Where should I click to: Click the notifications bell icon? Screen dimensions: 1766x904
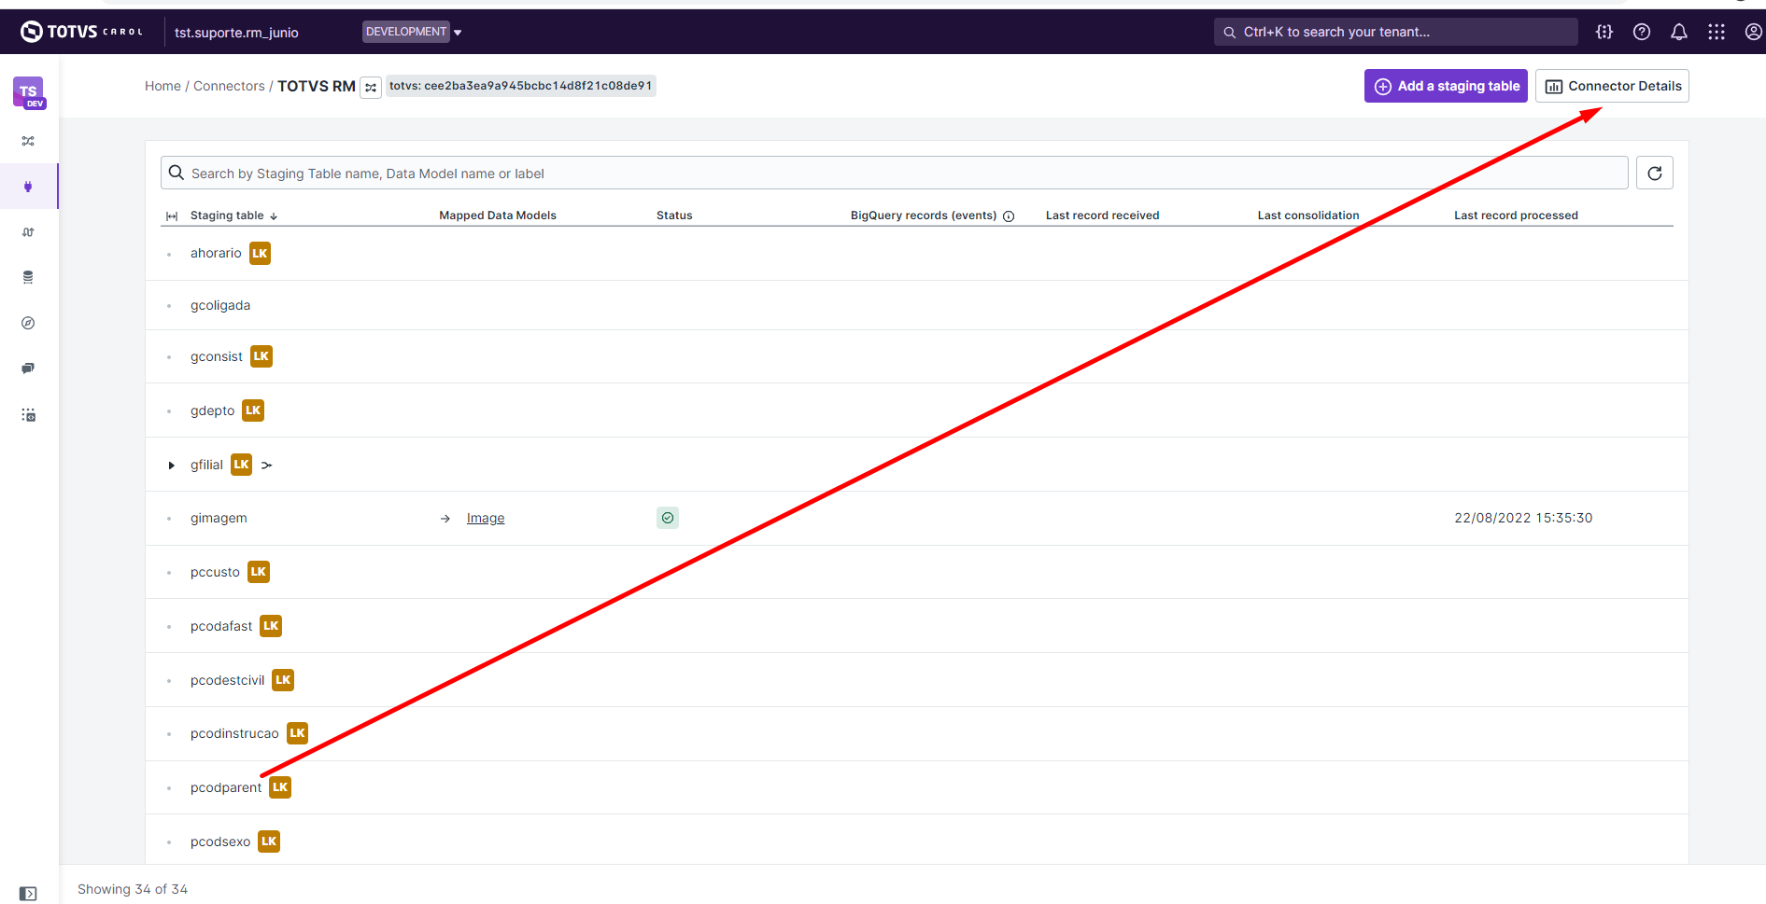(x=1678, y=32)
